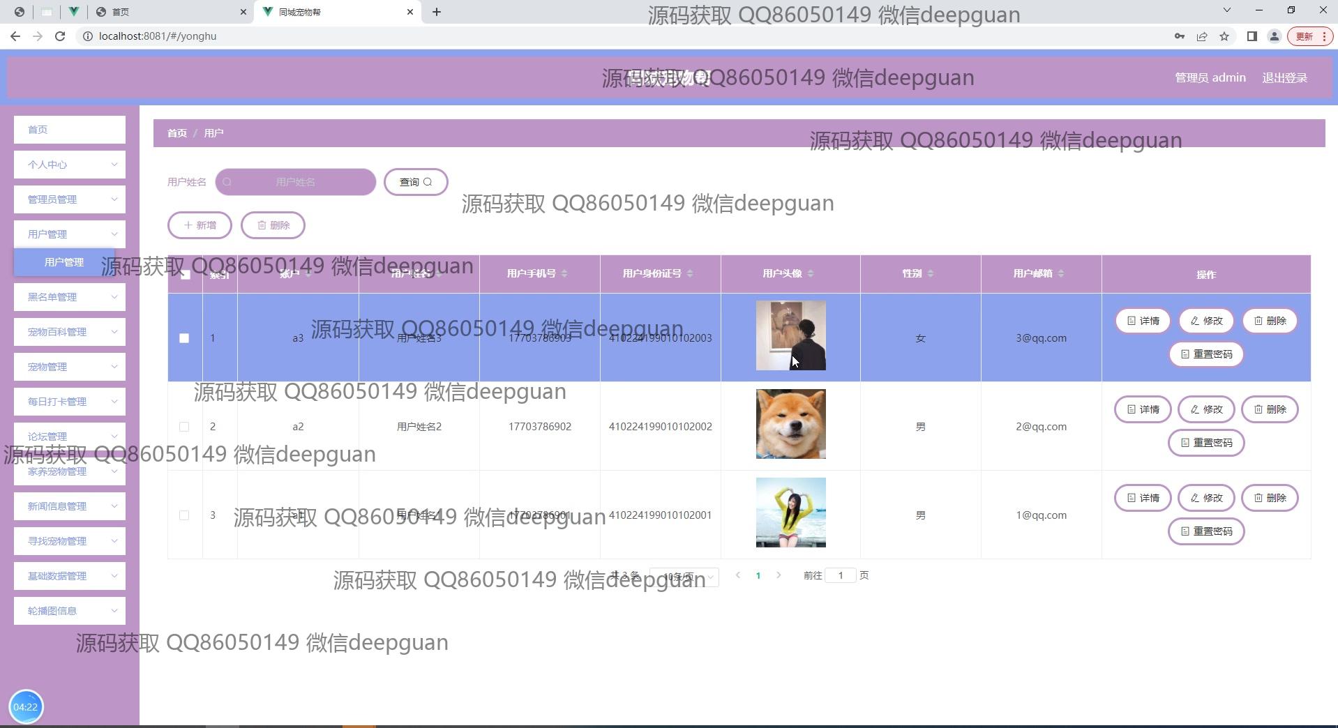Open a new browser tab
Image resolution: width=1338 pixels, height=728 pixels.
click(x=437, y=12)
